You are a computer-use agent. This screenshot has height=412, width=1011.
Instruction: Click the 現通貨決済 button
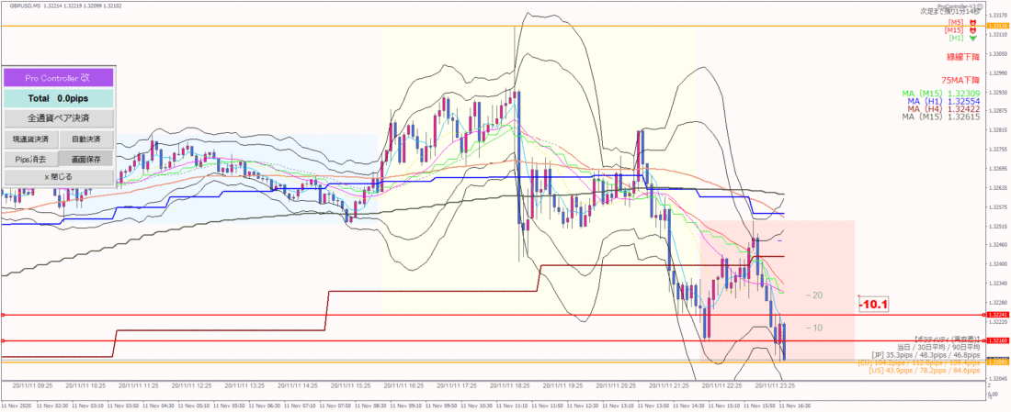pos(31,139)
